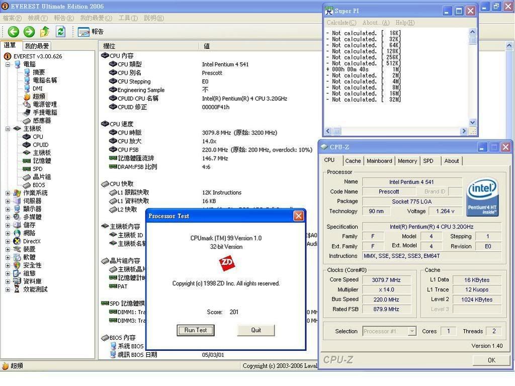This screenshot has width=515, height=386.
Task: Switch to the Cache tab in CPU-Z
Action: (353, 161)
